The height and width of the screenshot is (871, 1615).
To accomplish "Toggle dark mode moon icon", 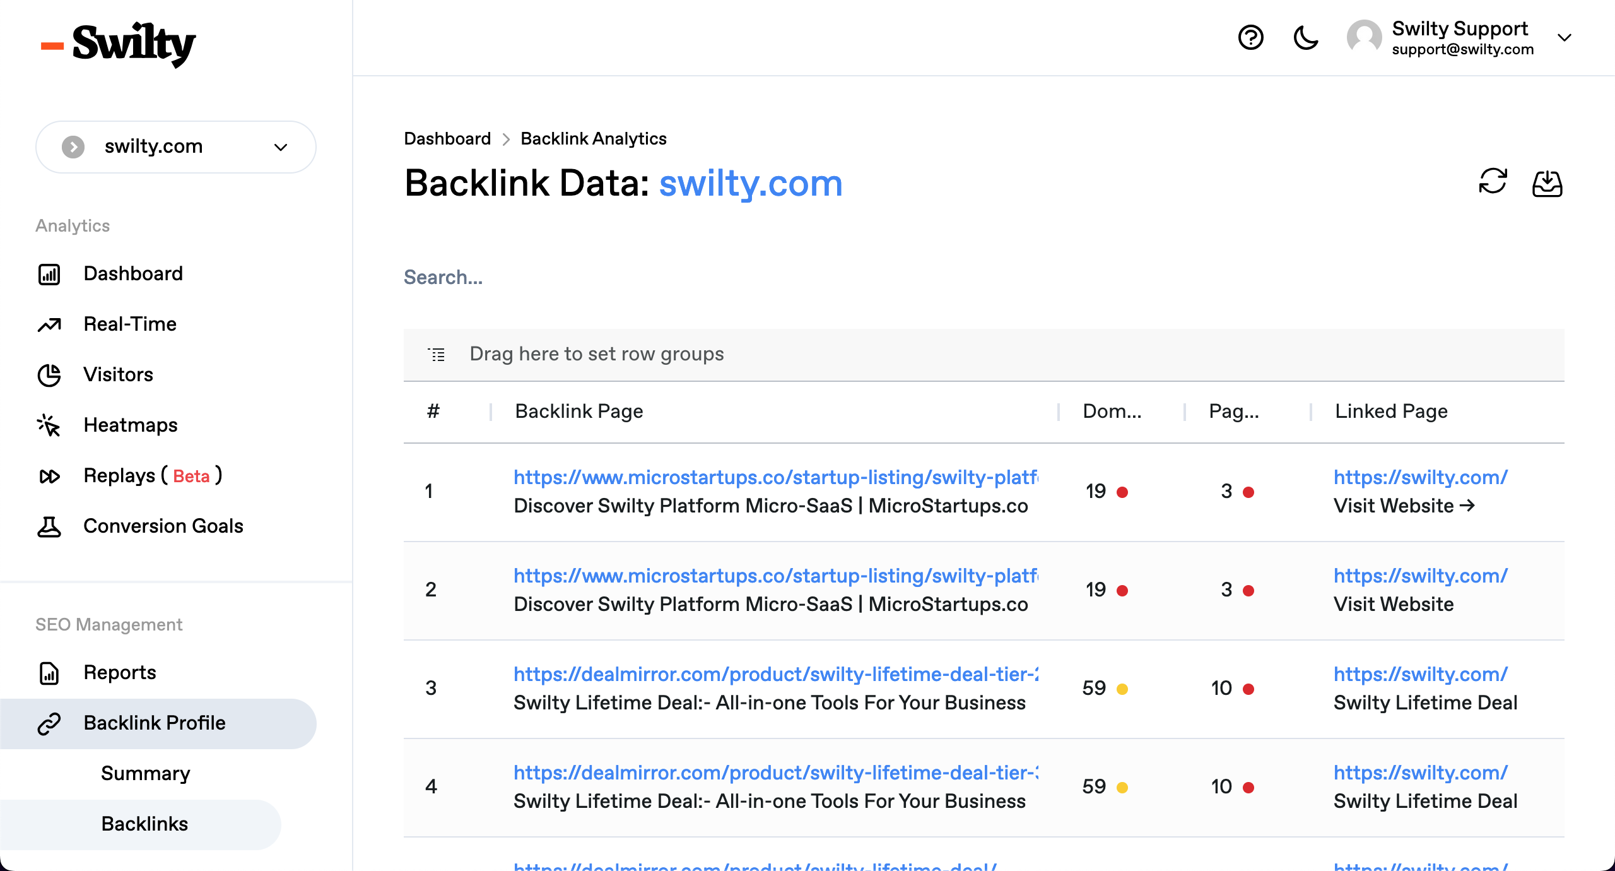I will click(x=1305, y=38).
